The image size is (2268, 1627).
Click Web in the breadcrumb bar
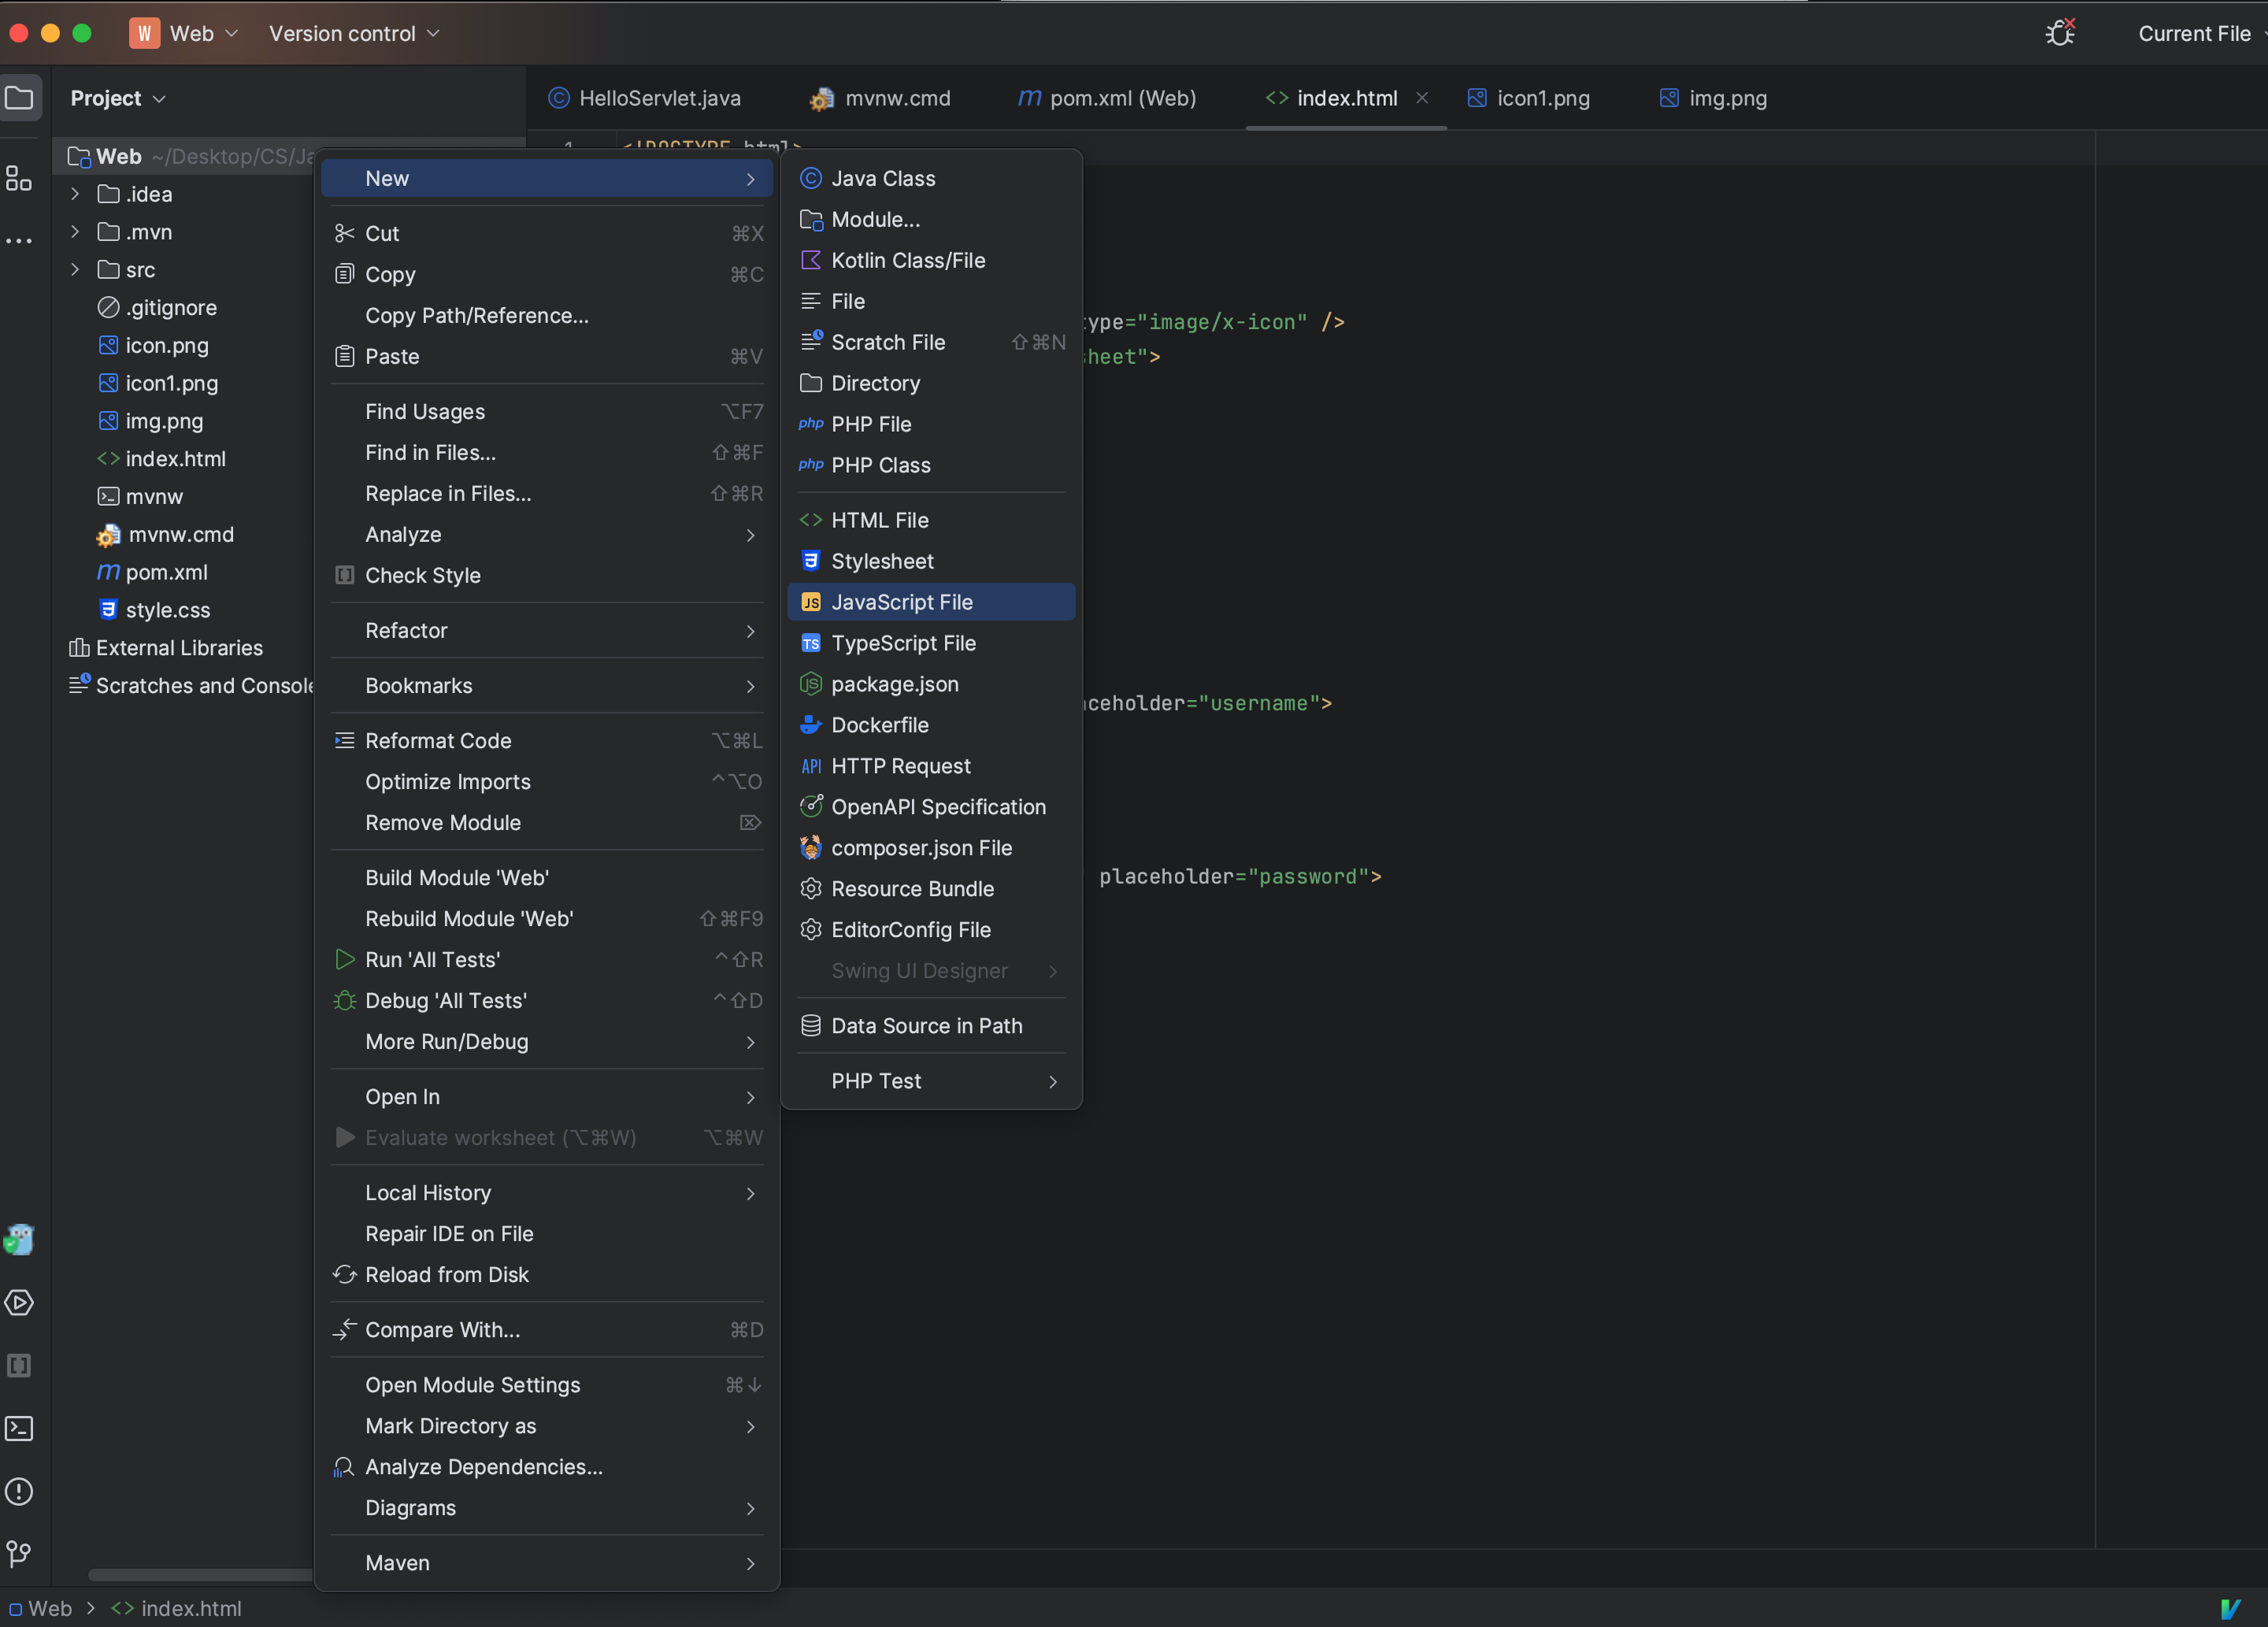51,1609
